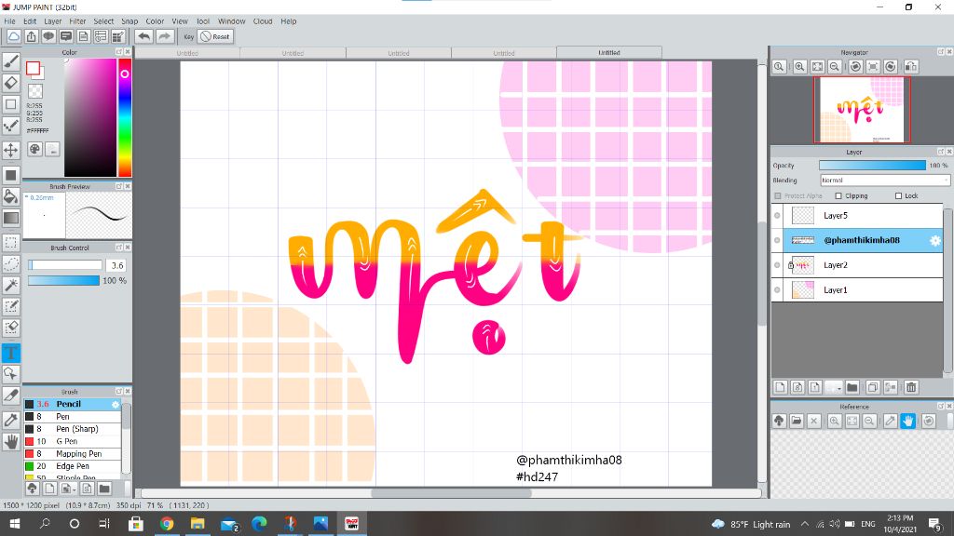Duplicate the layer using copy icon

pos(872,387)
